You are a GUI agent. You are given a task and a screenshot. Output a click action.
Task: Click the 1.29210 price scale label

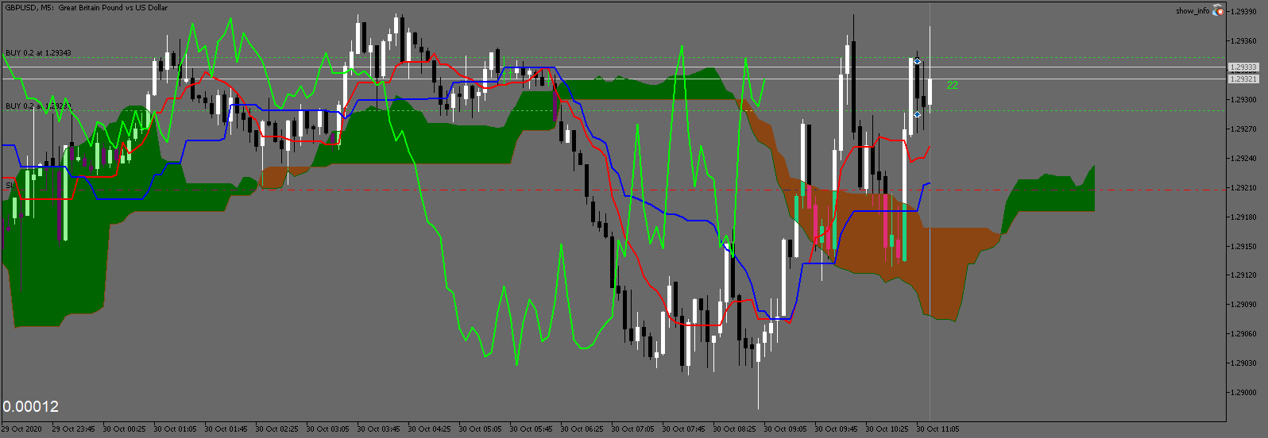tap(1243, 188)
